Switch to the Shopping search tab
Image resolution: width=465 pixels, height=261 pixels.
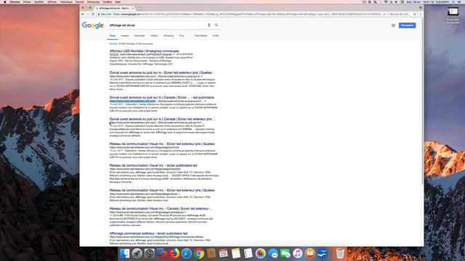coord(169,36)
